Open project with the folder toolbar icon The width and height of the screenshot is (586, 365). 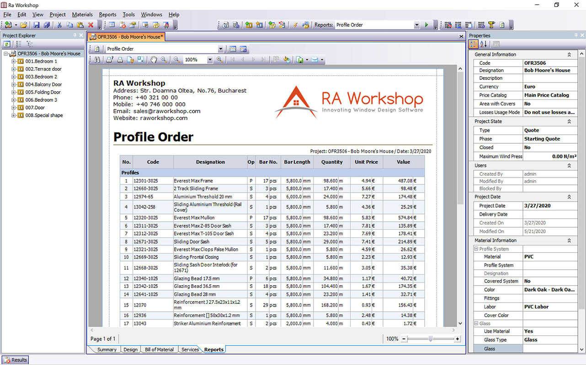point(24,25)
